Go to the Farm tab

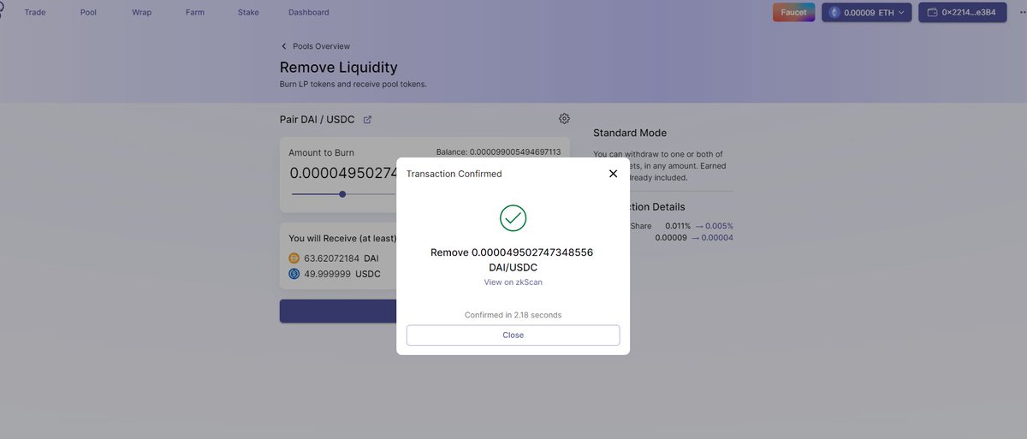coord(194,13)
